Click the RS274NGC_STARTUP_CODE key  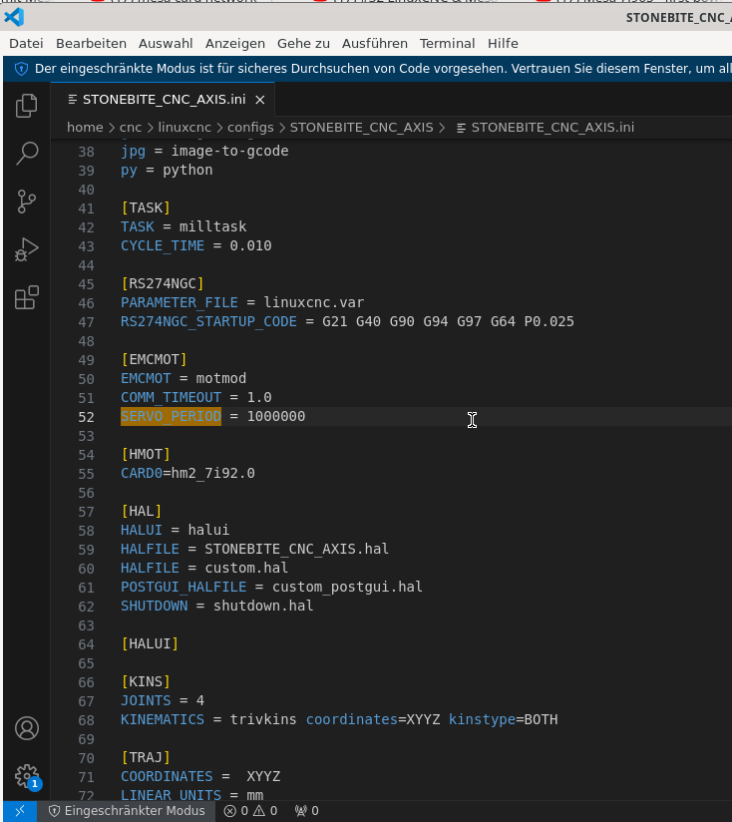[x=208, y=321]
